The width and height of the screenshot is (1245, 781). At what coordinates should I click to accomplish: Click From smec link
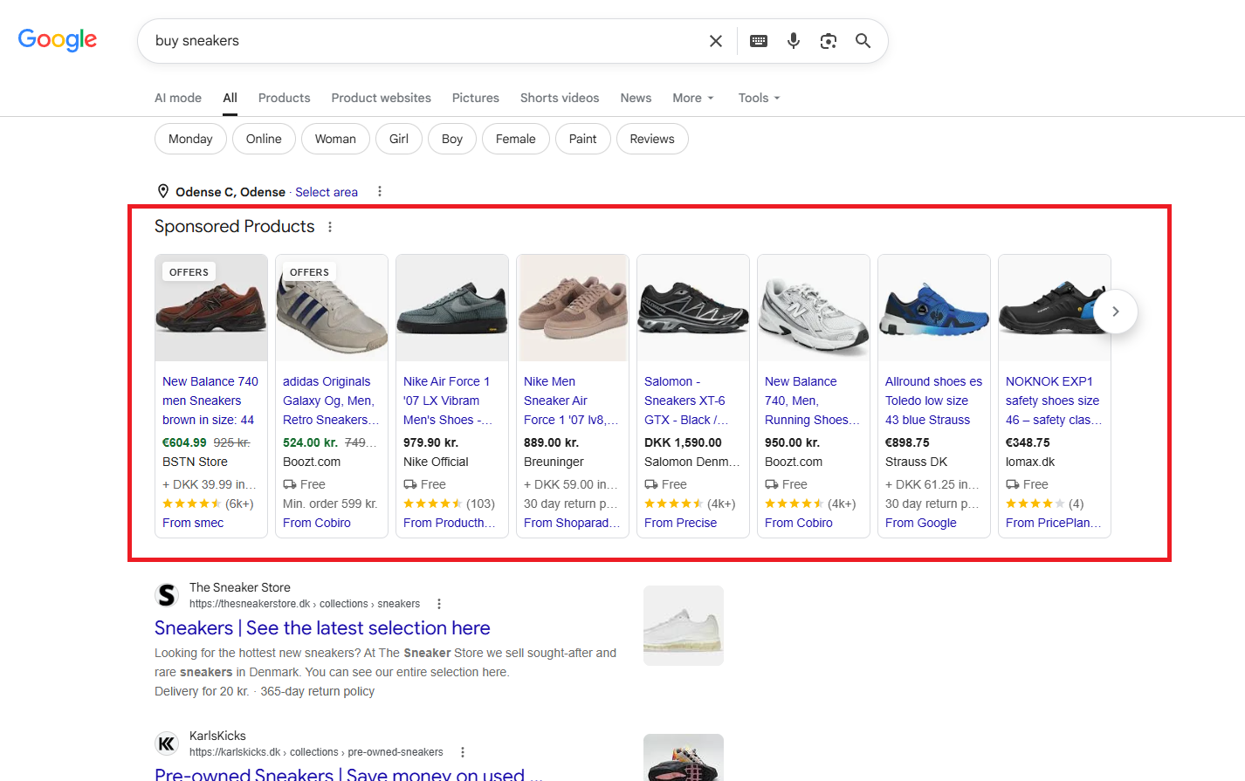(x=193, y=523)
